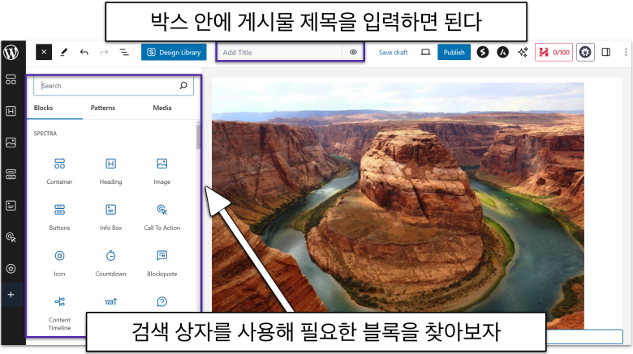Open the device preview dropdown

pos(425,53)
